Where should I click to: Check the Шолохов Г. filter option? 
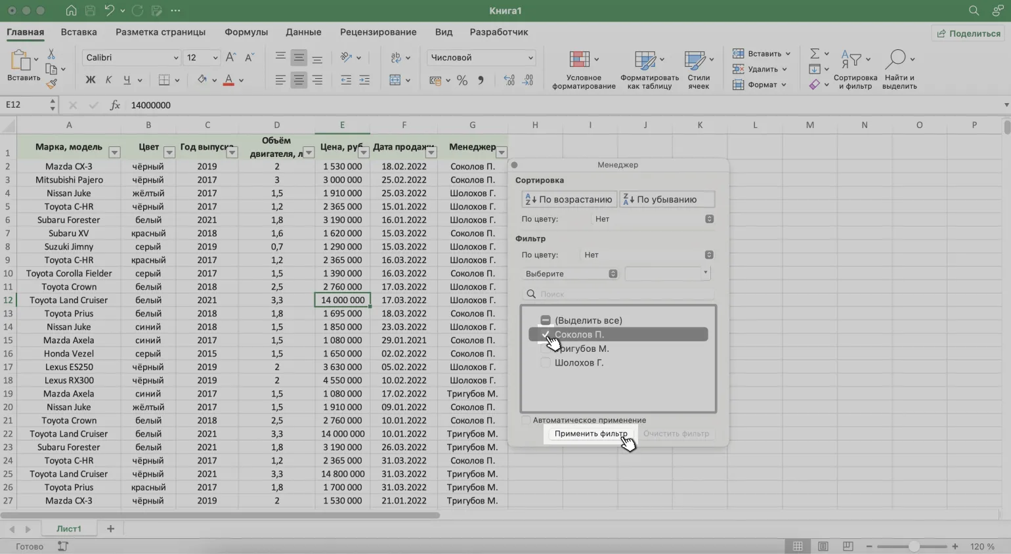pyautogui.click(x=546, y=363)
